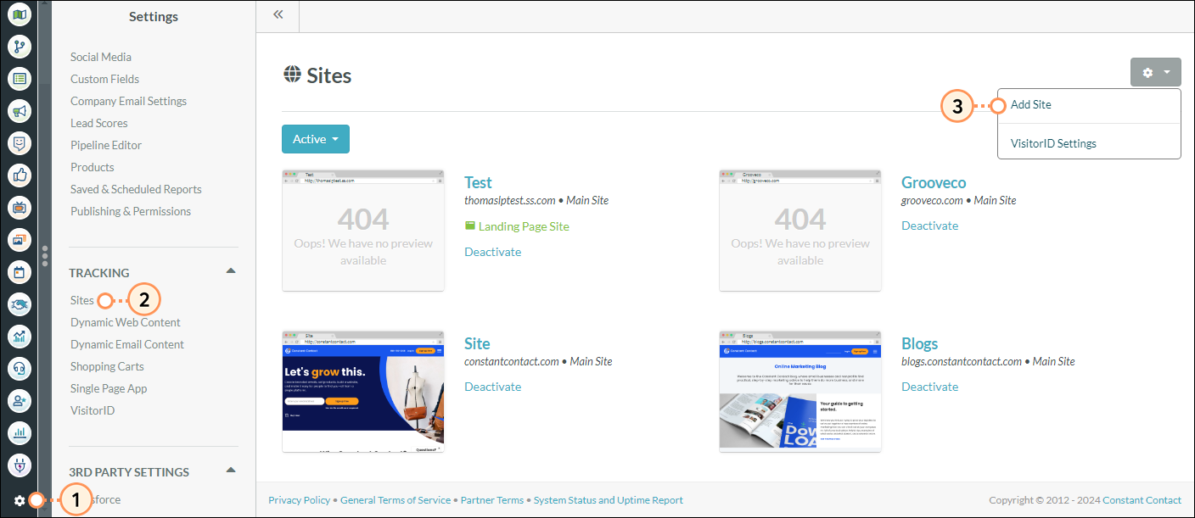
Task: Open the image gallery icon in sidebar
Action: pyautogui.click(x=20, y=240)
